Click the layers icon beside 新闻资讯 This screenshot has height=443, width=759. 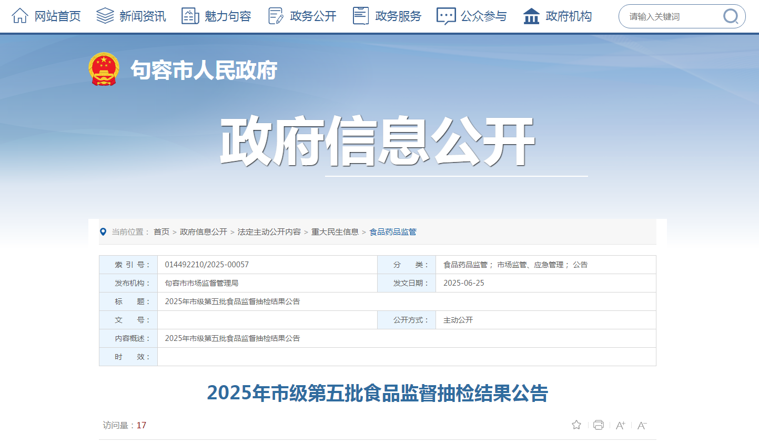(x=105, y=16)
